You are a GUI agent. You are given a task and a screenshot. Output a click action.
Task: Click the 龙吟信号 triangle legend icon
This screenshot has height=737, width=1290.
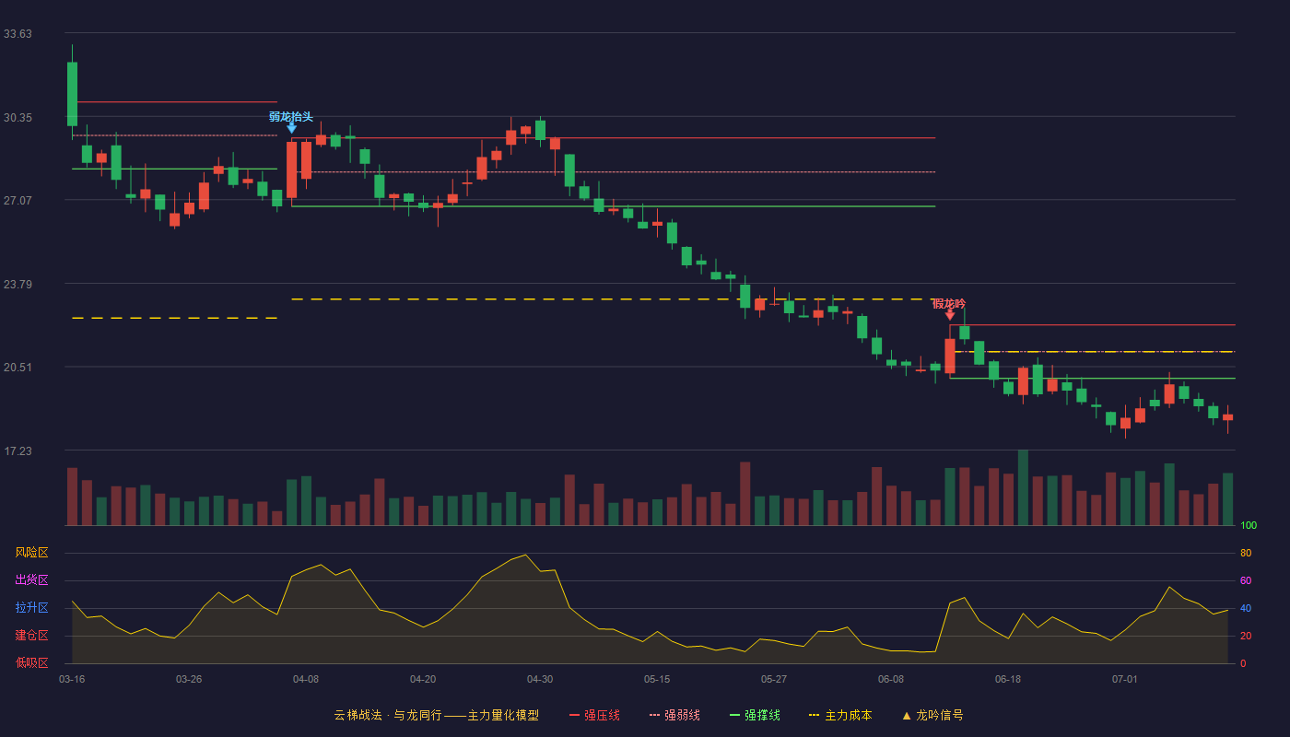(x=907, y=716)
